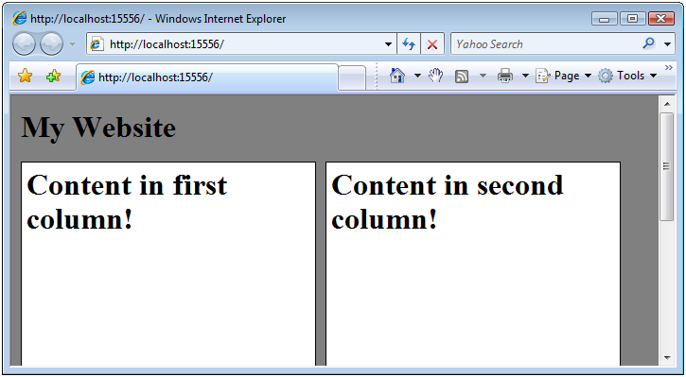Viewport: 686px width, 377px height.
Task: Click the Print icon
Action: (x=505, y=76)
